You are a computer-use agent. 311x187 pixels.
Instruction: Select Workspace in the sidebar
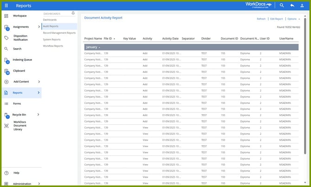[x=20, y=16]
